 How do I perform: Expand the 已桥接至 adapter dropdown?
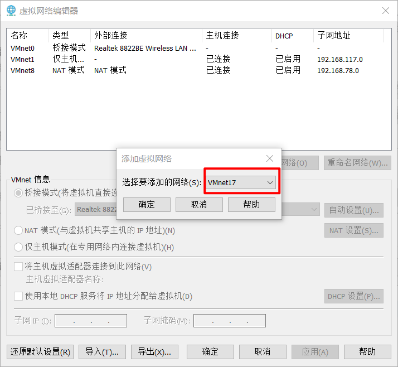click(314, 210)
